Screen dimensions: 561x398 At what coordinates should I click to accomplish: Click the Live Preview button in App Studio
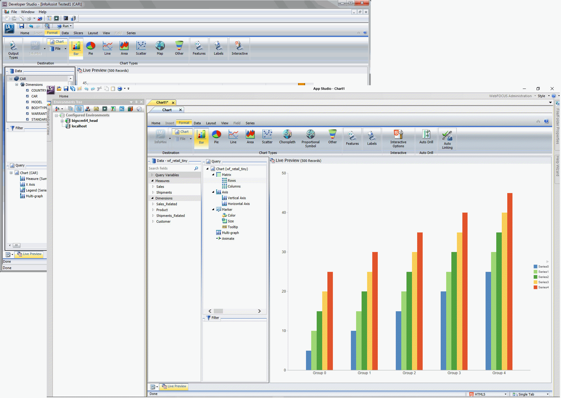pyautogui.click(x=174, y=386)
